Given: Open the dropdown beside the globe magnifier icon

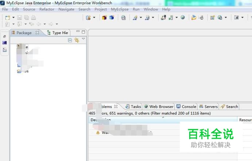Looking at the screenshot, I should (226, 17).
